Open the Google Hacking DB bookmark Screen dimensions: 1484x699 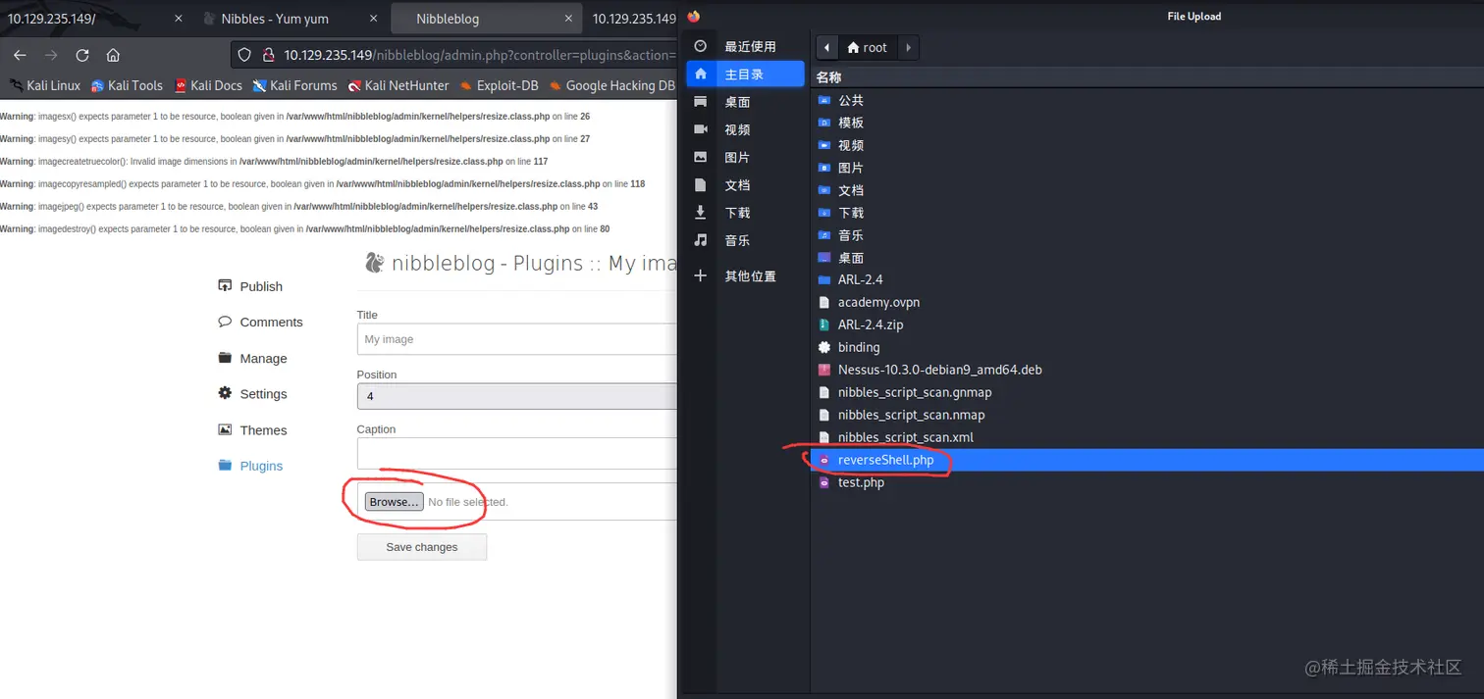(612, 85)
